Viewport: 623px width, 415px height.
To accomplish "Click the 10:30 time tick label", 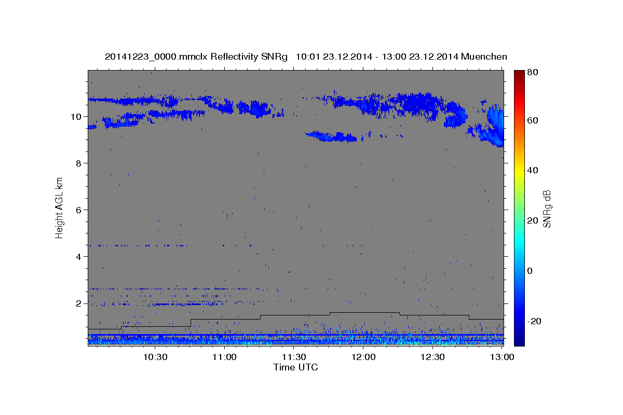I will 155,357.
